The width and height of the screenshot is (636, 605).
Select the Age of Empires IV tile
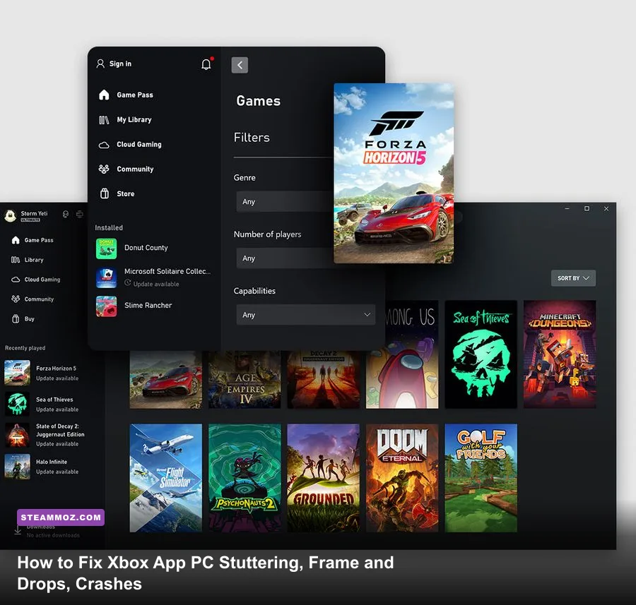(x=245, y=380)
